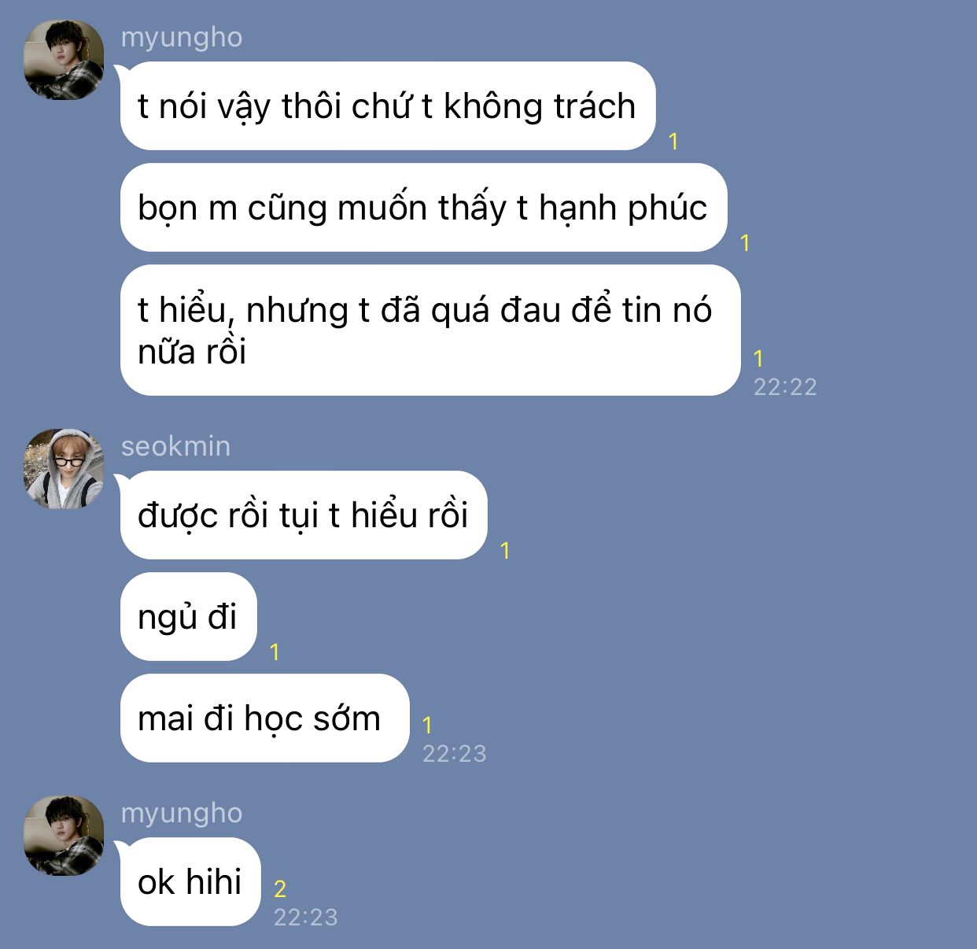
Task: Click the myungho name above 'ok hihi'
Action: click(182, 813)
